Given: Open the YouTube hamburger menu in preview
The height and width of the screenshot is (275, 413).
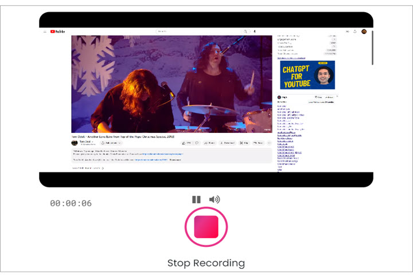Looking at the screenshot, I should click(45, 32).
